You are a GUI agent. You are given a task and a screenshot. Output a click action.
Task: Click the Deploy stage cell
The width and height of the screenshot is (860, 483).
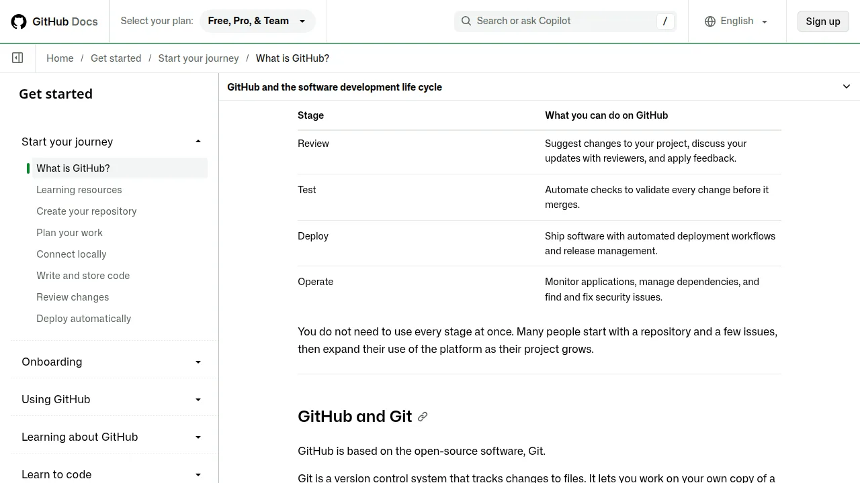tap(313, 236)
